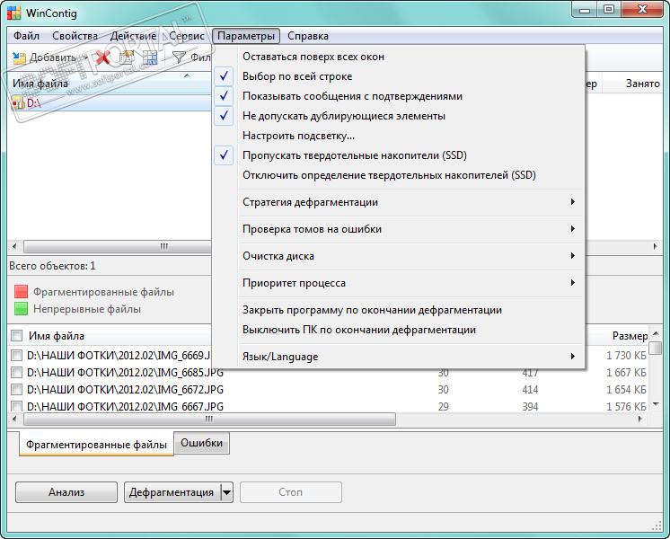Untick the Пропускать твердотельные накопители (SSD) checkmark

click(224, 155)
